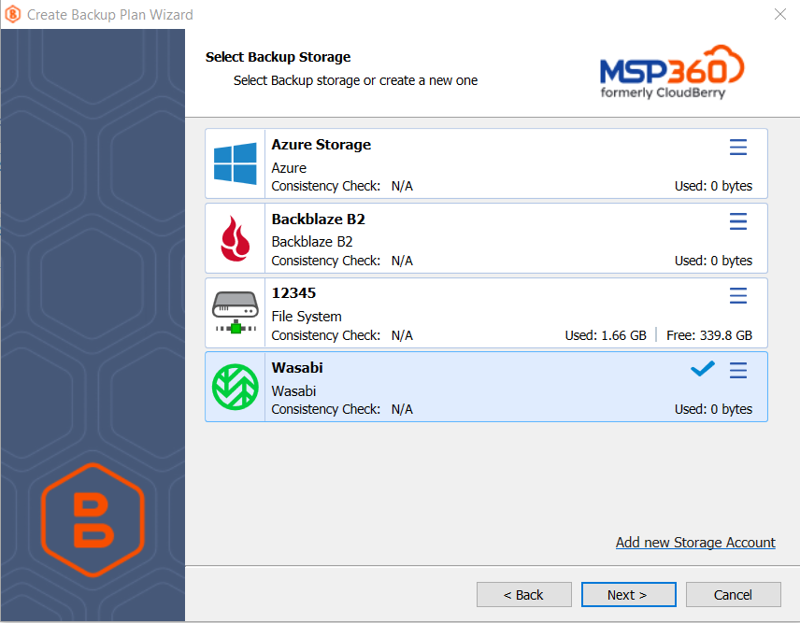Click Consistency Check text on 12345 row
Image resolution: width=800 pixels, height=623 pixels.
[326, 335]
